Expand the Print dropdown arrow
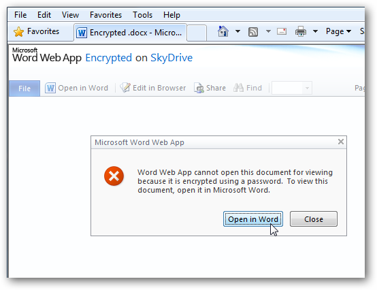 (315, 31)
